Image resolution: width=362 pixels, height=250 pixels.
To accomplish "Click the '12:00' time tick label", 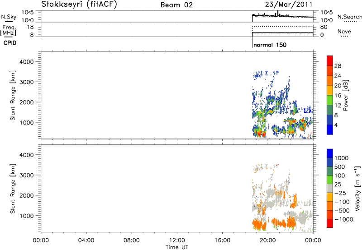I will click(x=177, y=241).
